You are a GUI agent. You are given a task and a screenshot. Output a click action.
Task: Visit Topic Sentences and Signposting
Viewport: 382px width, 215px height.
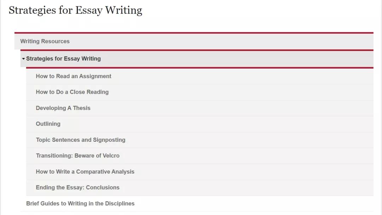coord(81,140)
